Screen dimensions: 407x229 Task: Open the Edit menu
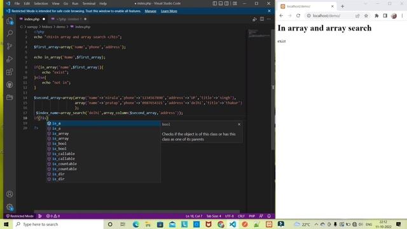tap(27, 4)
